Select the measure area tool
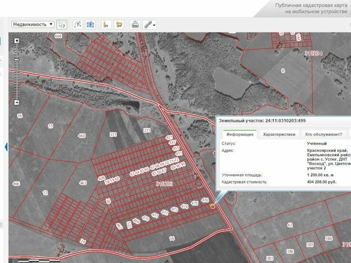This screenshot has width=351, height=263. 119,24
